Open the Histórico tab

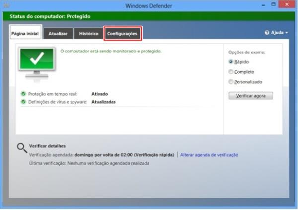(88, 34)
